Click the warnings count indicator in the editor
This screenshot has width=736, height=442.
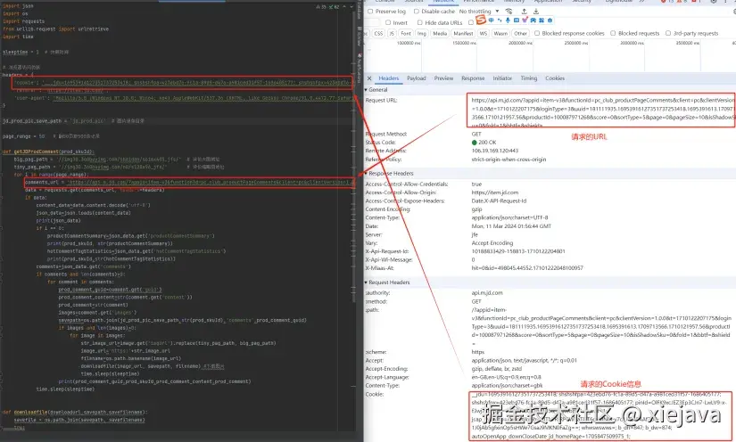click(x=321, y=7)
